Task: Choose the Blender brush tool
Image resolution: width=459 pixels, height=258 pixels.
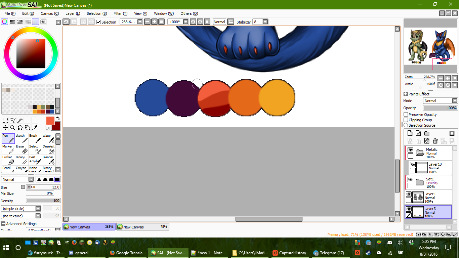Action: click(48, 160)
